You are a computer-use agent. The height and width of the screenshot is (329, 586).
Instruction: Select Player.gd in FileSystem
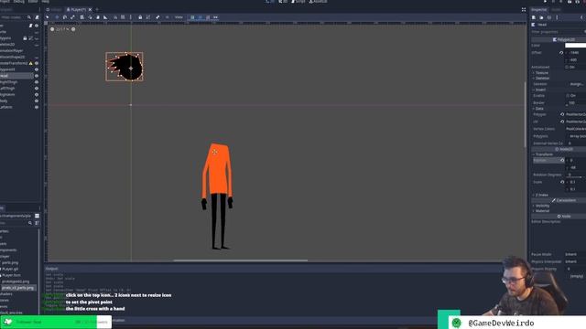tap(10, 269)
